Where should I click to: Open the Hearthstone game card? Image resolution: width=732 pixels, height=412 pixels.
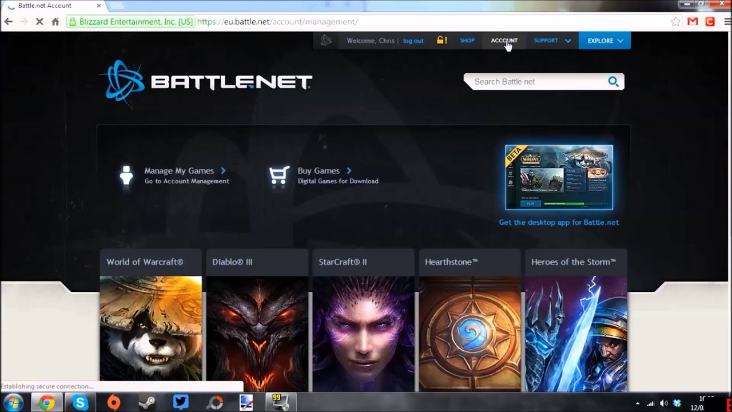tap(470, 320)
